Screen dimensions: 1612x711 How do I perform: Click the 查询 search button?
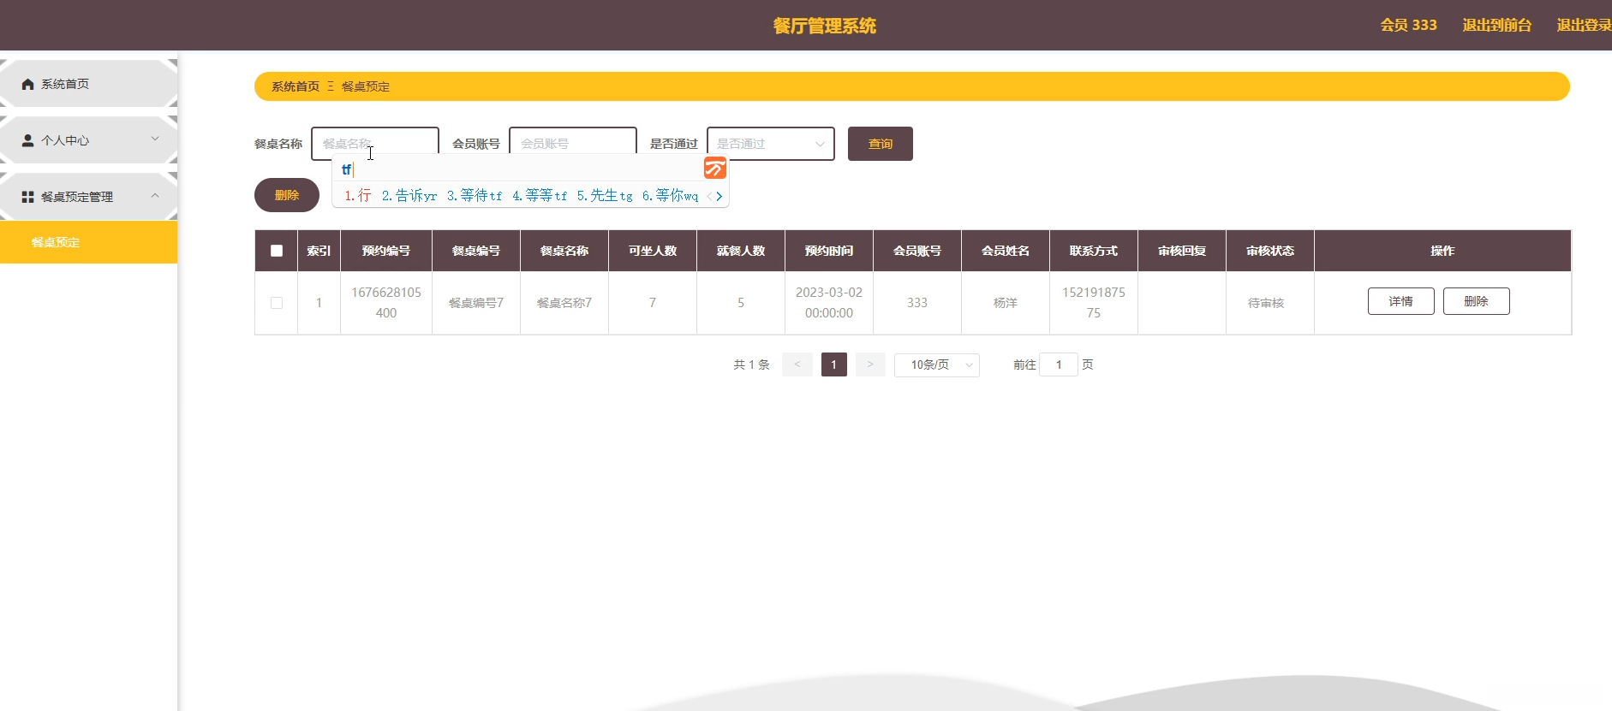click(881, 144)
